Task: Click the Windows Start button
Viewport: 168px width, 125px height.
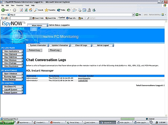Action: click(7, 123)
